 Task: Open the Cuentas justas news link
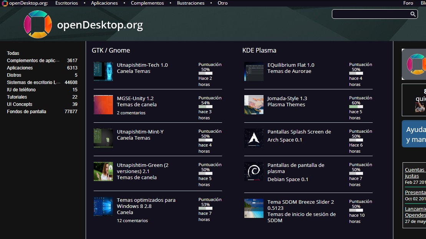[415, 173]
